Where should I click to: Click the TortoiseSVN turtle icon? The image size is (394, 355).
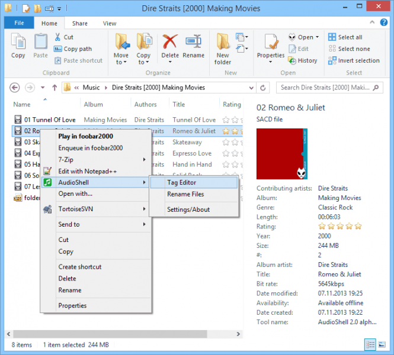47,209
